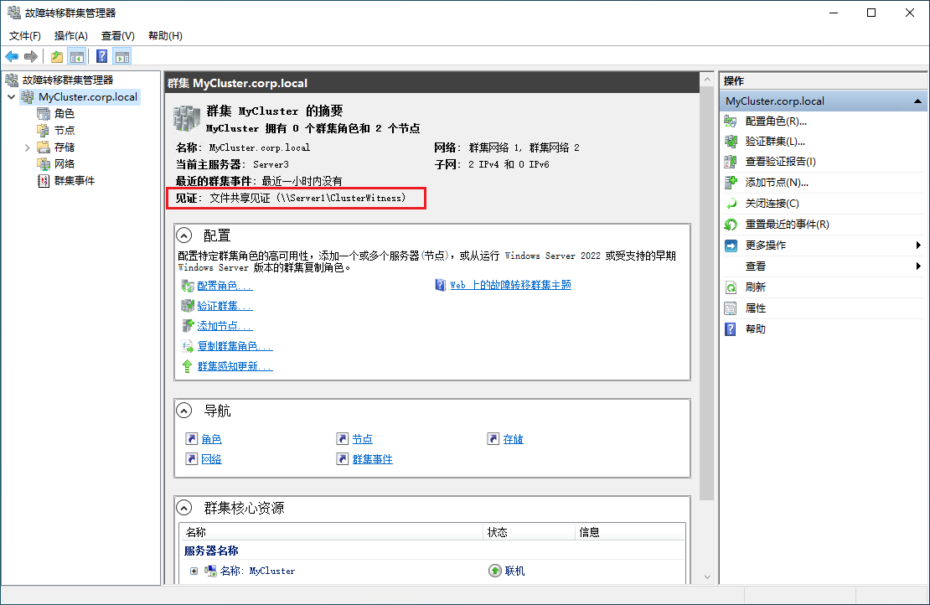930x605 pixels.
Task: Click the 配置角色... link in the 配置 section
Action: pyautogui.click(x=225, y=286)
